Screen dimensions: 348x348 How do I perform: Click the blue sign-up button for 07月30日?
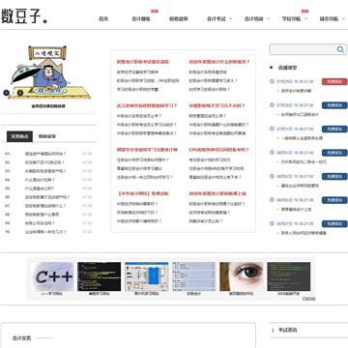pyautogui.click(x=334, y=105)
